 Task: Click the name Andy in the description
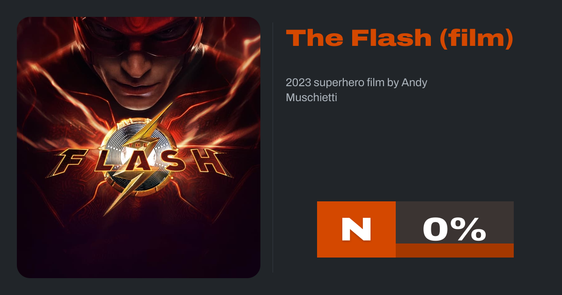[x=414, y=83]
